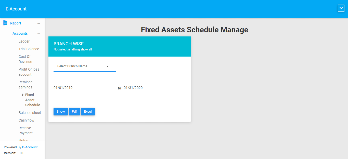The width and height of the screenshot is (348, 159).
Task: Click the chevron beside Fixed Asset Schedule
Action: [22, 95]
